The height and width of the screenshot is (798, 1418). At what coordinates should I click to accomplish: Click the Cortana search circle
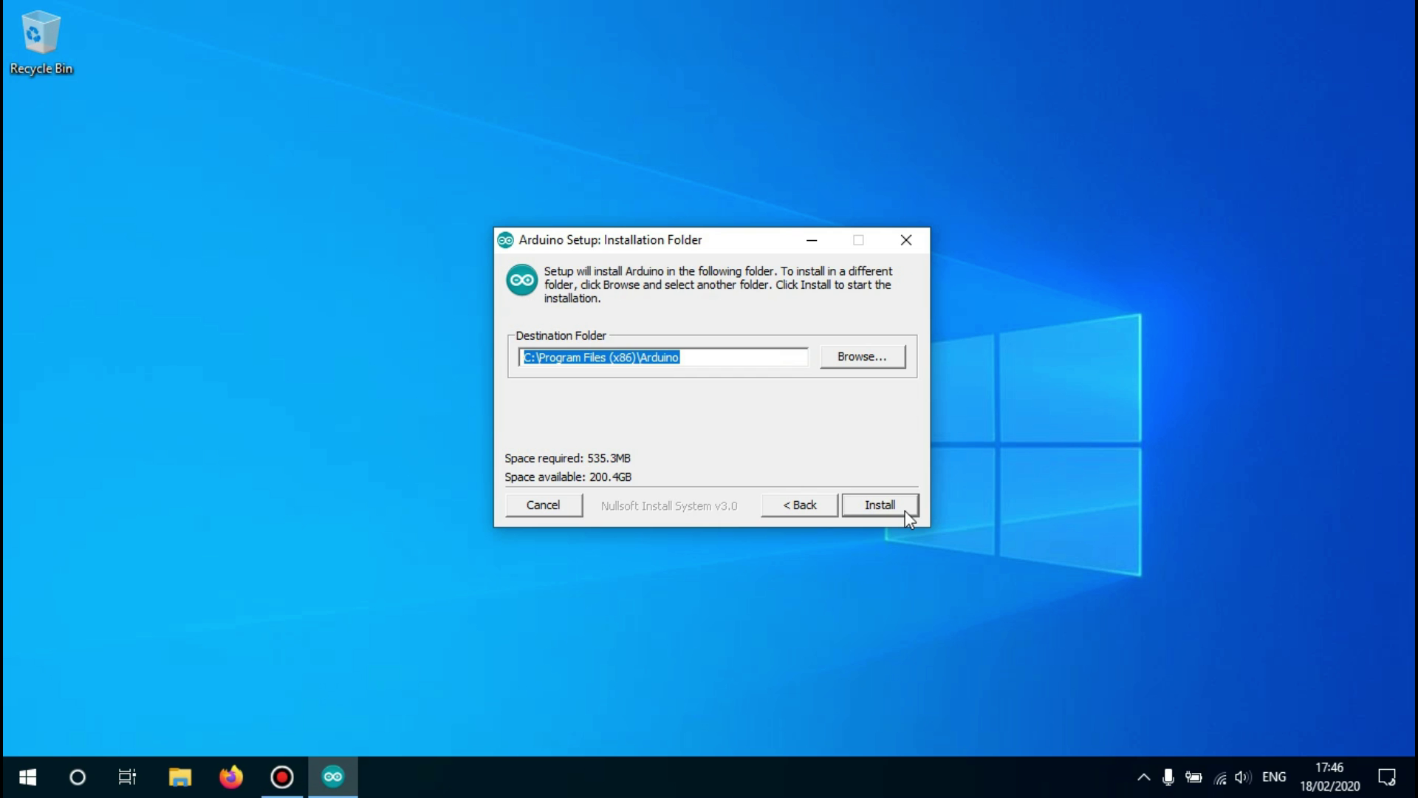coord(78,776)
